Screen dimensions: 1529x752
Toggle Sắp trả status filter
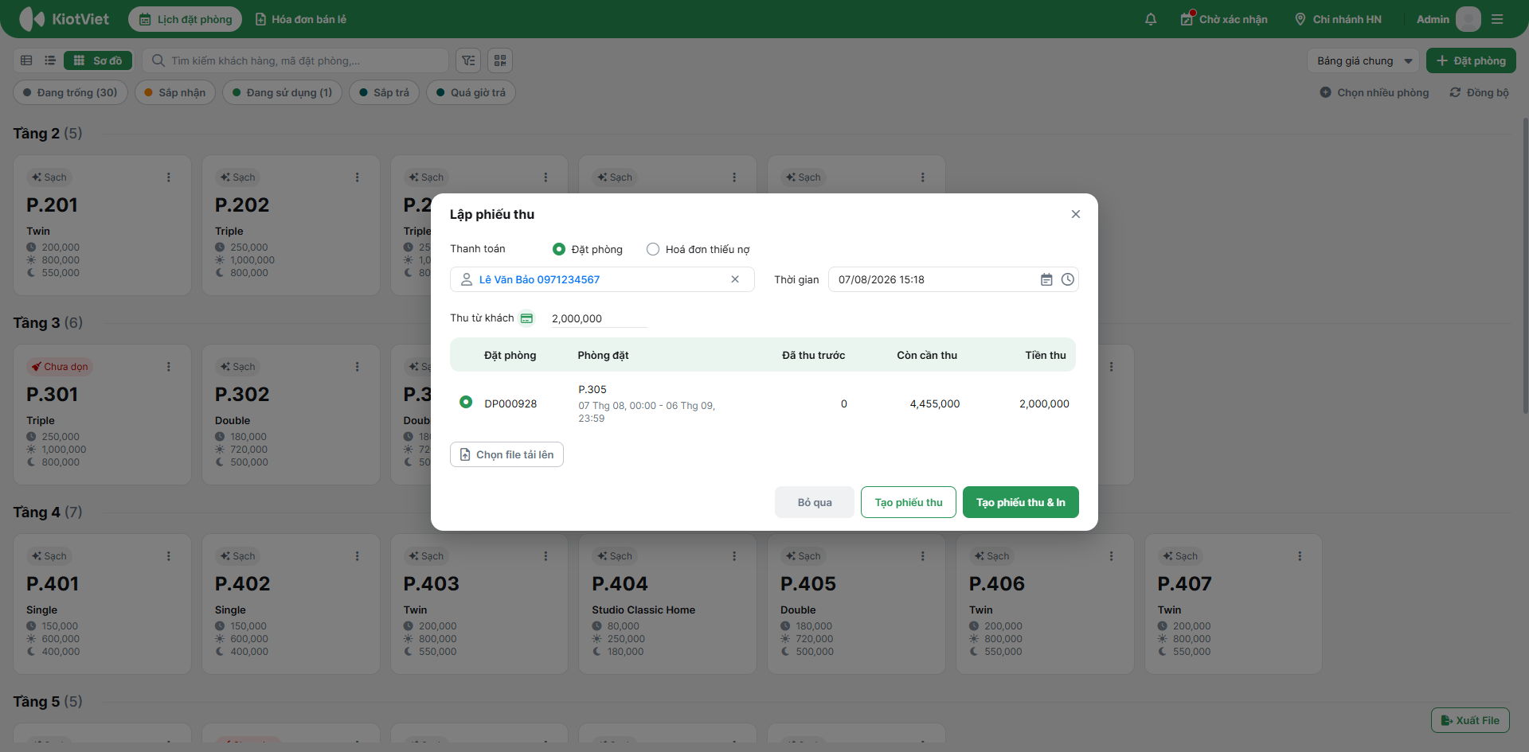coord(384,92)
